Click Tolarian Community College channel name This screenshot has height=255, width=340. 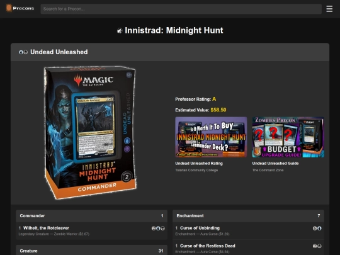click(x=196, y=170)
